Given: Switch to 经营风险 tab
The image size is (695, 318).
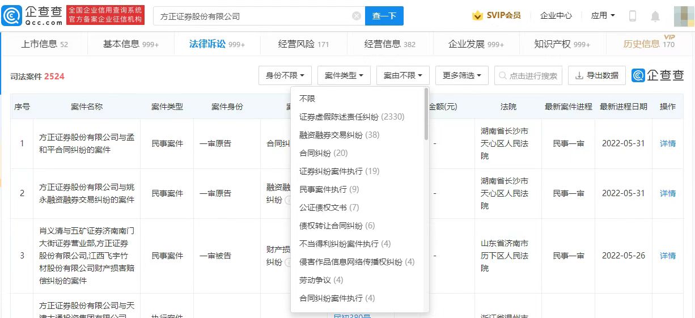Looking at the screenshot, I should click(x=303, y=44).
